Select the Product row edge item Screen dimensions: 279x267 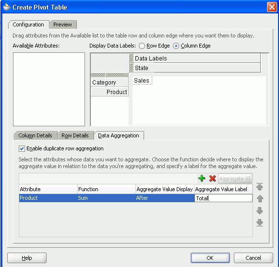(x=109, y=92)
